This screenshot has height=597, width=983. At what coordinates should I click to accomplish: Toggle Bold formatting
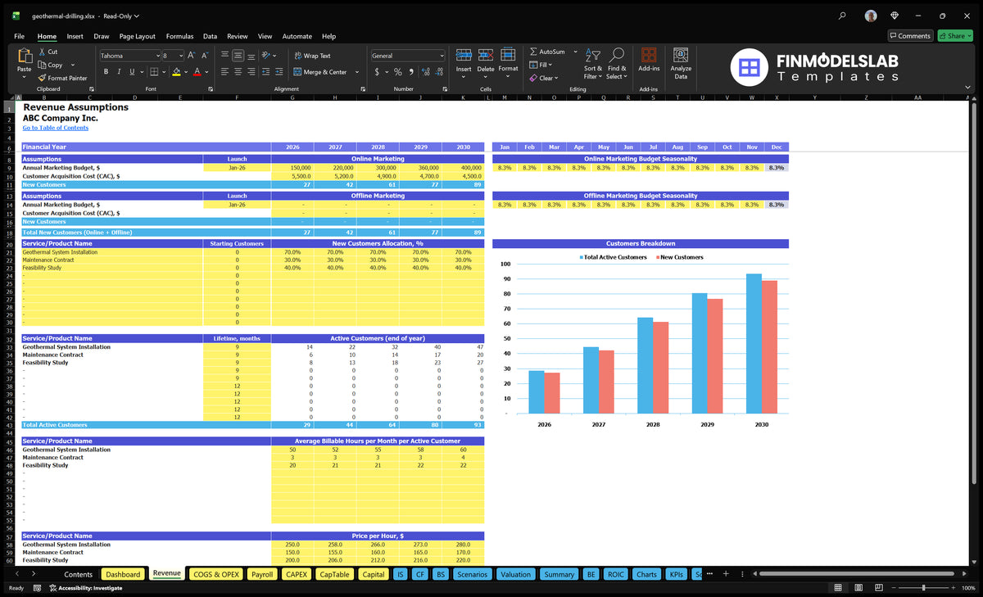point(106,72)
